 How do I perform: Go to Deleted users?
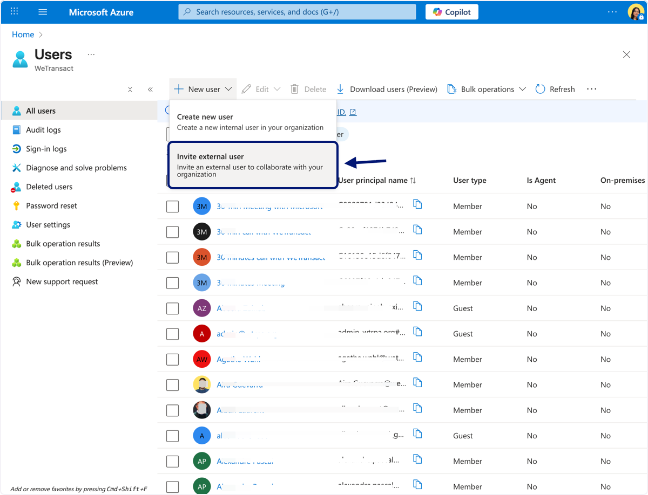(49, 187)
